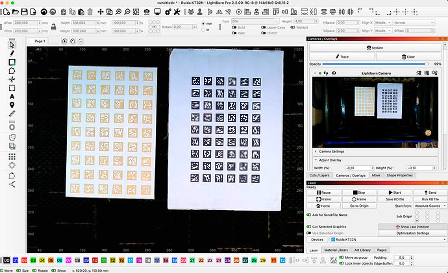Click the Zoom Out magnifier icon
The image size is (448, 273).
127,12
